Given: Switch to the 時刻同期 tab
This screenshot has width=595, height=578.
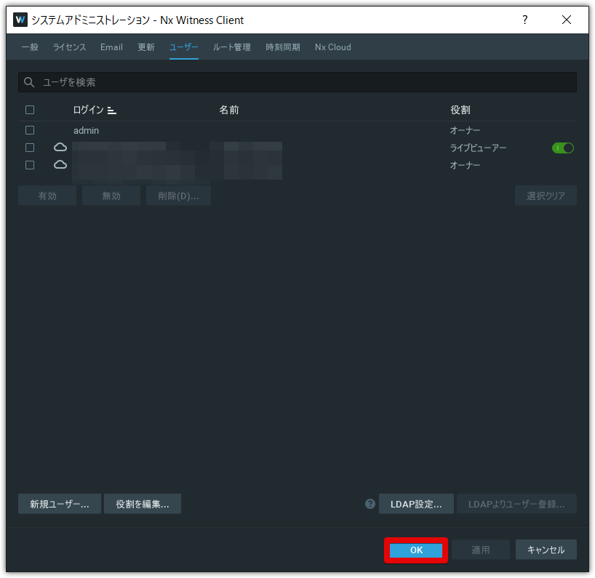Looking at the screenshot, I should point(283,47).
